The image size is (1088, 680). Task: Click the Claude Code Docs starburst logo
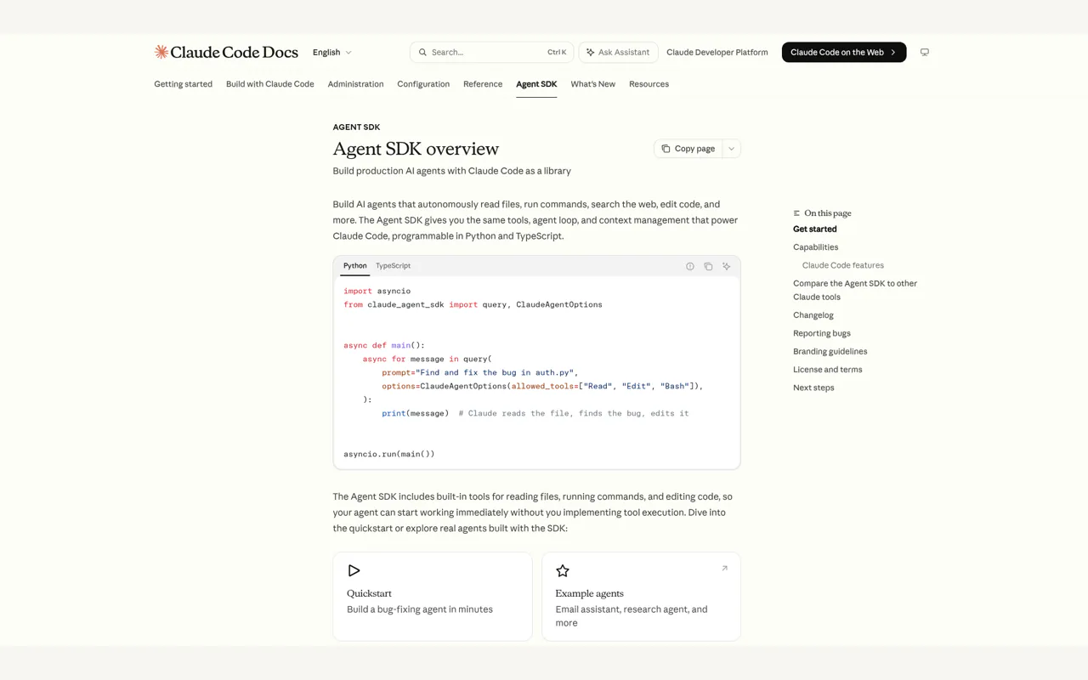click(x=161, y=52)
